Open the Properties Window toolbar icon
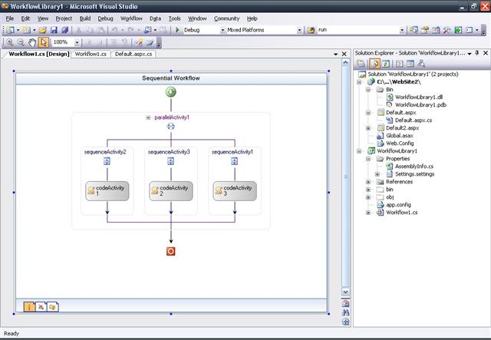 [x=424, y=30]
